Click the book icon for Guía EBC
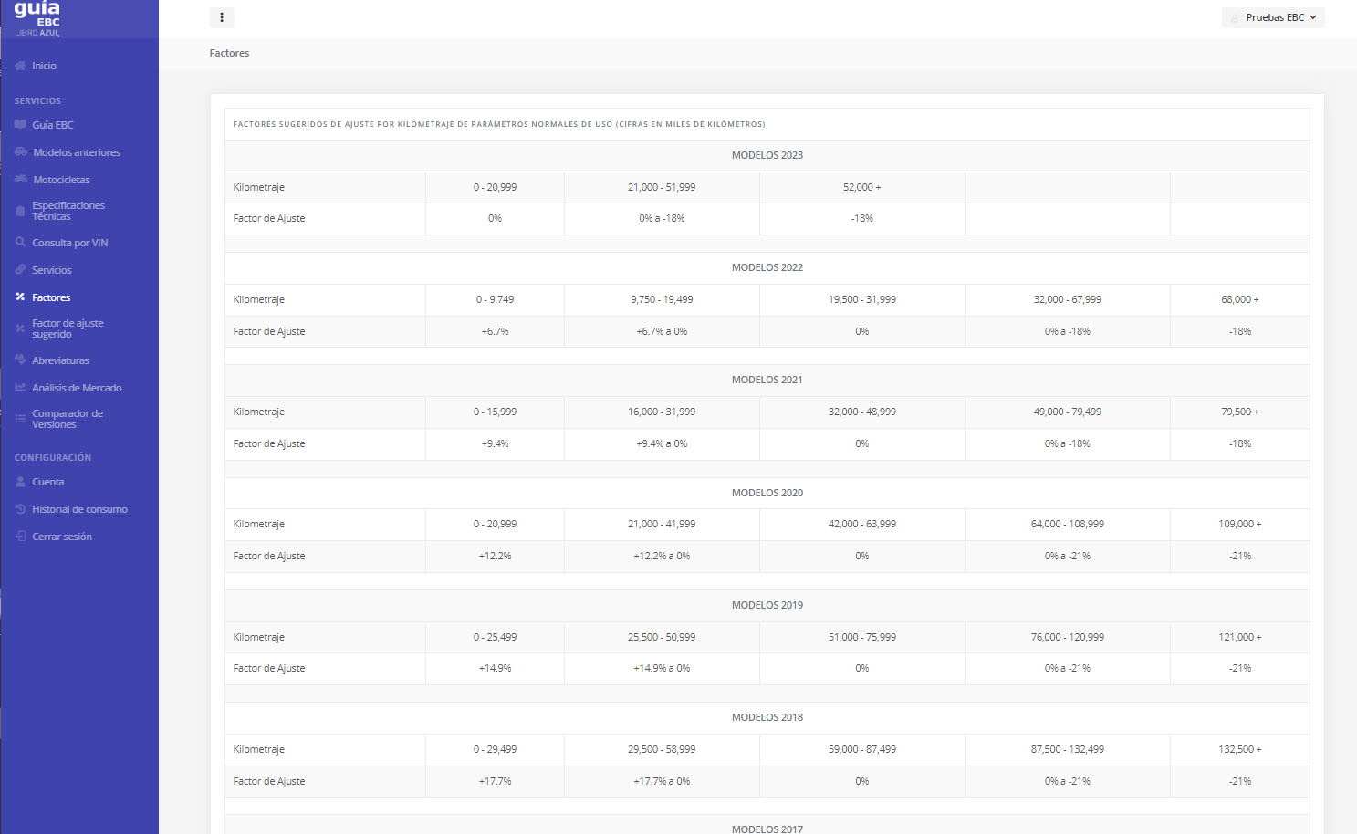Viewport: 1357px width, 834px height. pos(20,125)
